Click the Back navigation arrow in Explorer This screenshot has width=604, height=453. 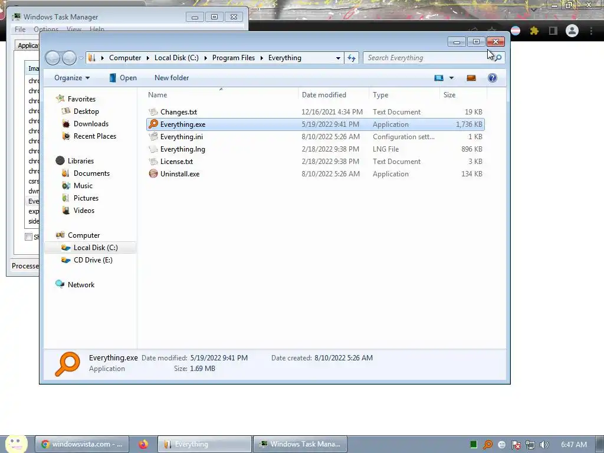pos(52,58)
